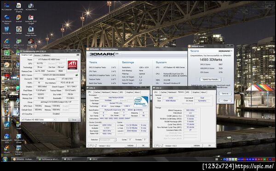The image size is (276, 171).
Task: Click the ATI Radeon logo in GPU-Z
Action: (72, 65)
